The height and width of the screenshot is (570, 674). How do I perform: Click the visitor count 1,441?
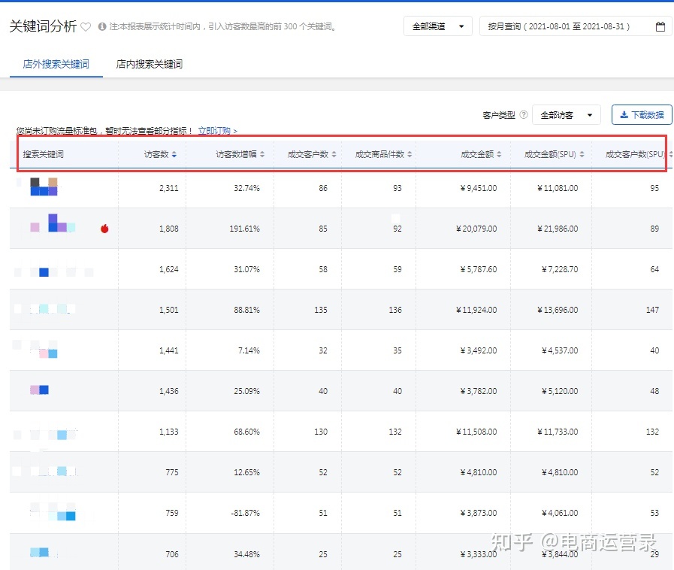pyautogui.click(x=168, y=350)
